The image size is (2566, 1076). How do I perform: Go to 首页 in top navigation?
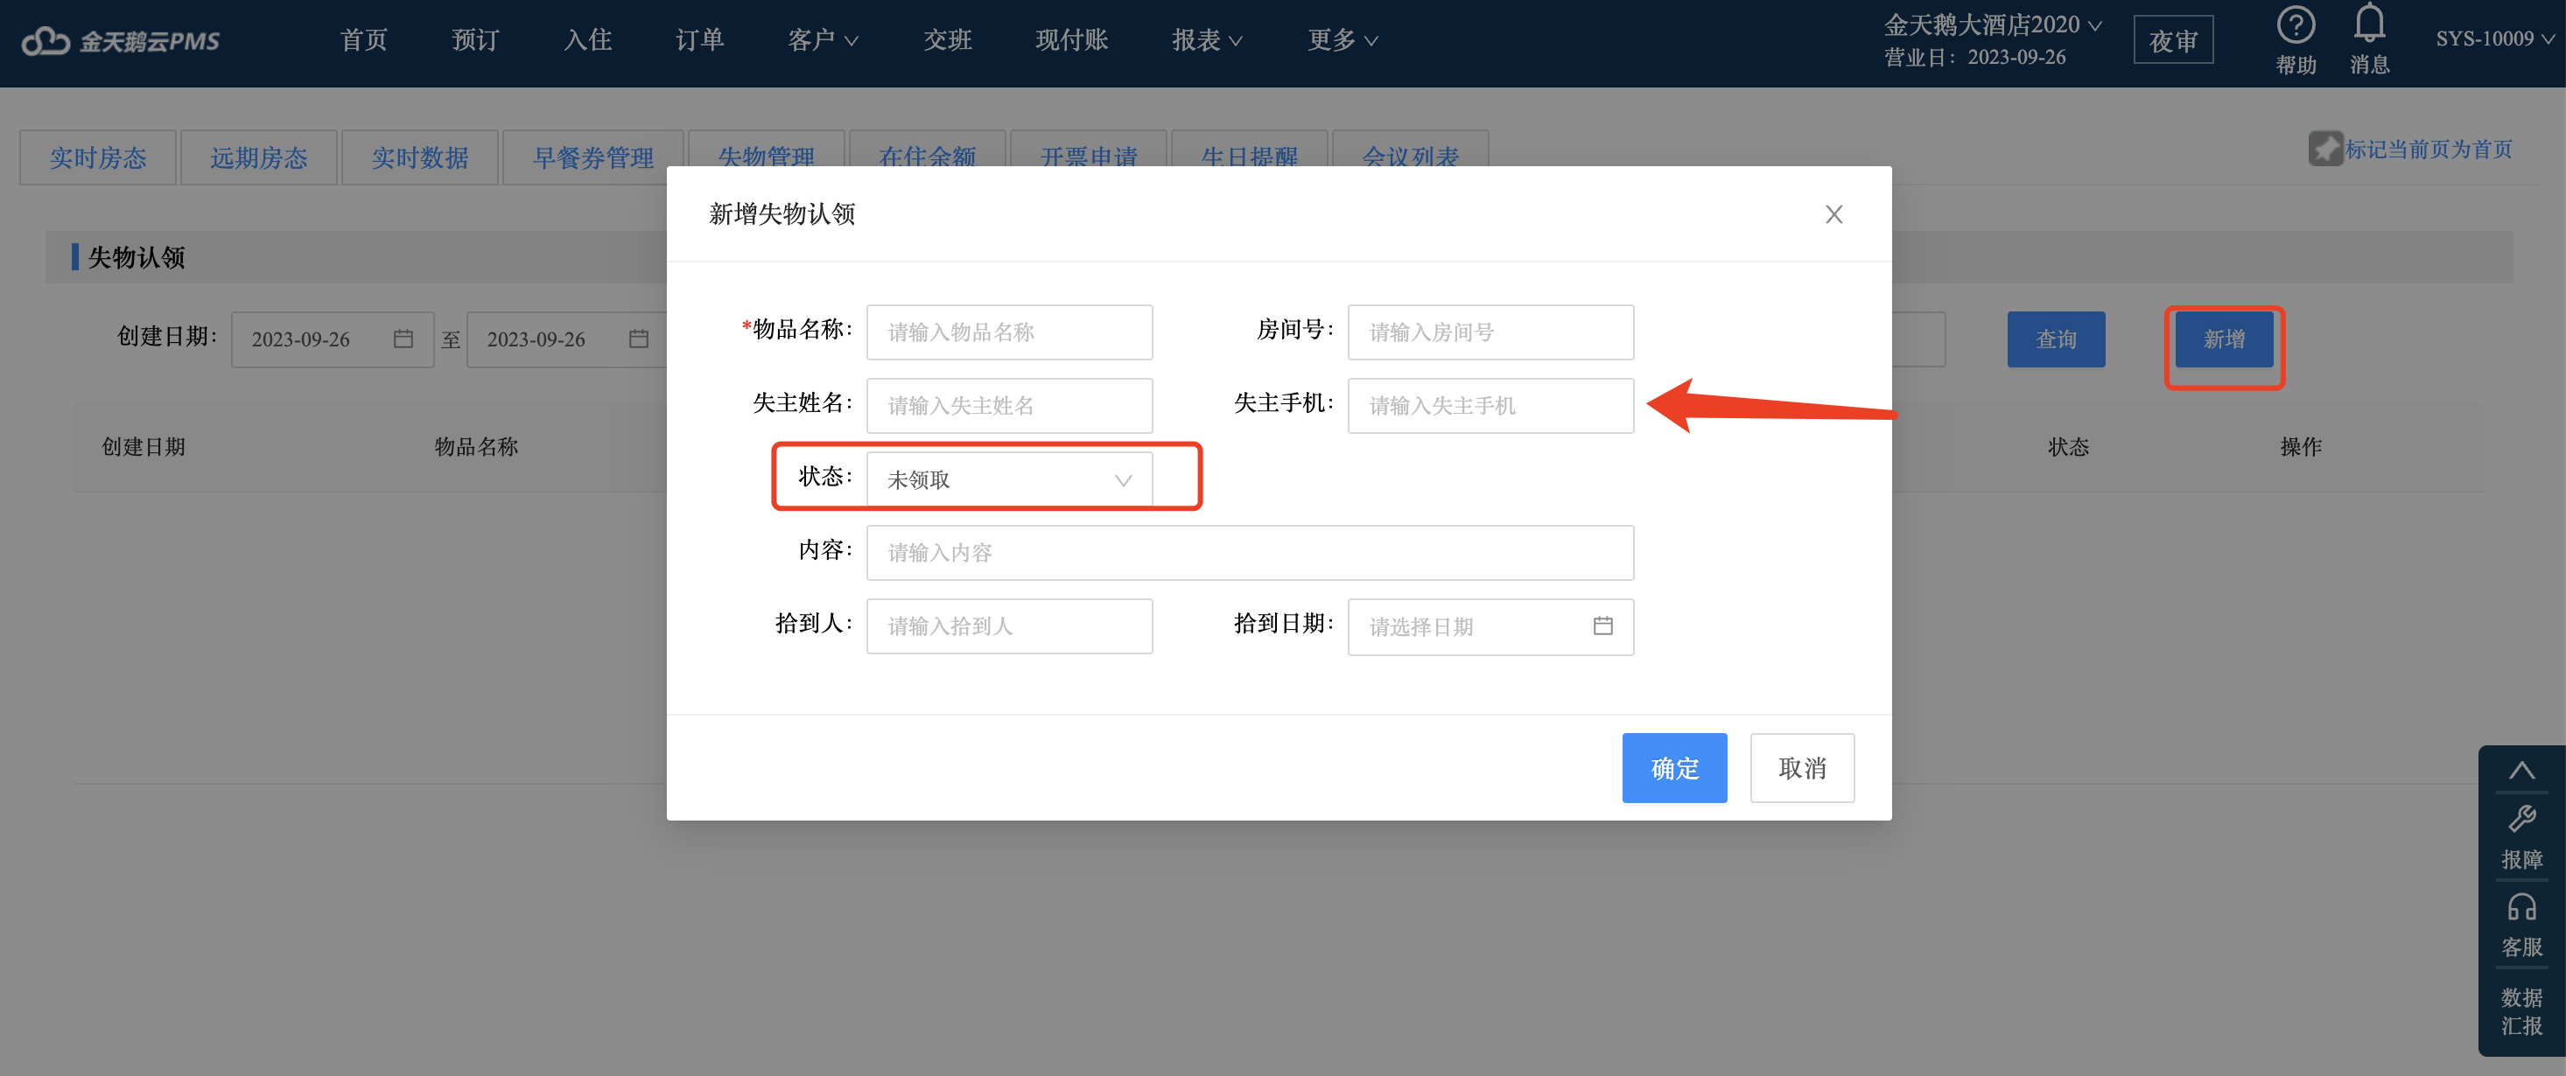tap(363, 41)
